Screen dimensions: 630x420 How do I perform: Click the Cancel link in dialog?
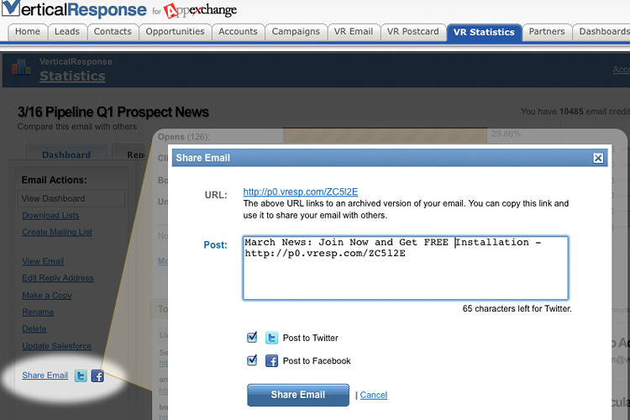tap(374, 395)
